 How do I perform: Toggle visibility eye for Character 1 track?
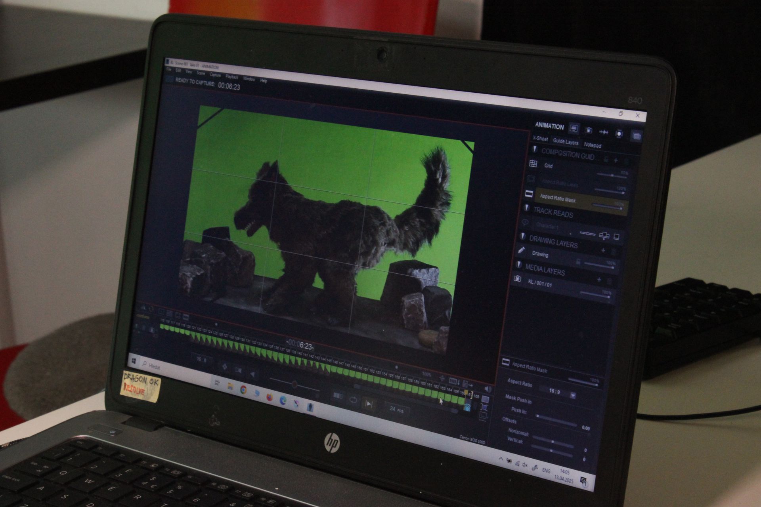coord(526,222)
